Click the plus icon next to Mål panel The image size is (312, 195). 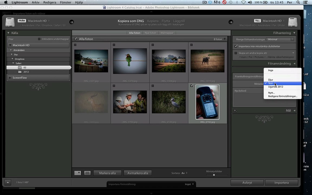pyautogui.click(x=235, y=110)
